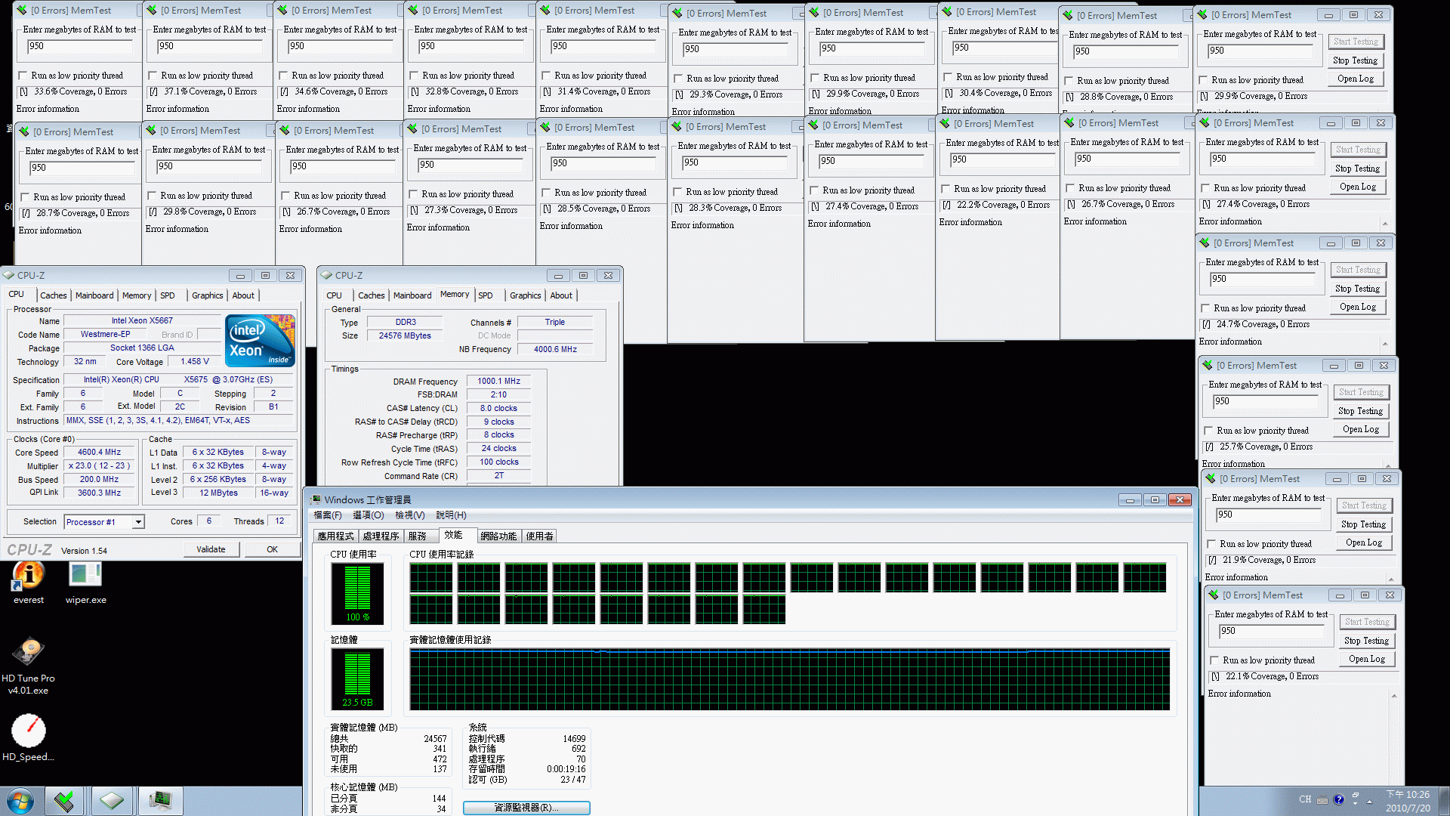Screen dimensions: 1450x816
Task: Open HD Tune Pro v4.01.exe desktop icon
Action: tap(29, 665)
